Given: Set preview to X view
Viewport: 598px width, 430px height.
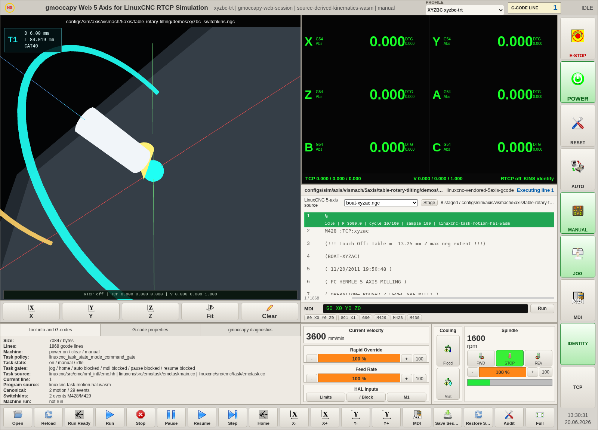Looking at the screenshot, I should [31, 311].
